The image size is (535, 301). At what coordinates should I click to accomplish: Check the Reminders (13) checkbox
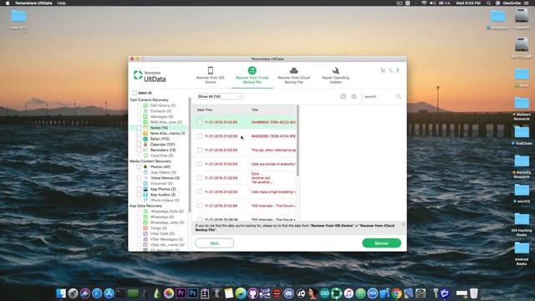point(139,150)
